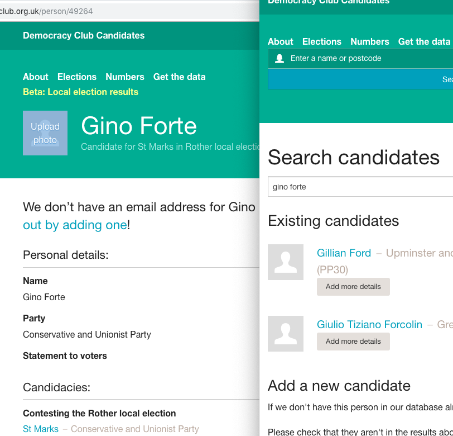
Task: Click the blue Search button in header
Action: (x=360, y=79)
